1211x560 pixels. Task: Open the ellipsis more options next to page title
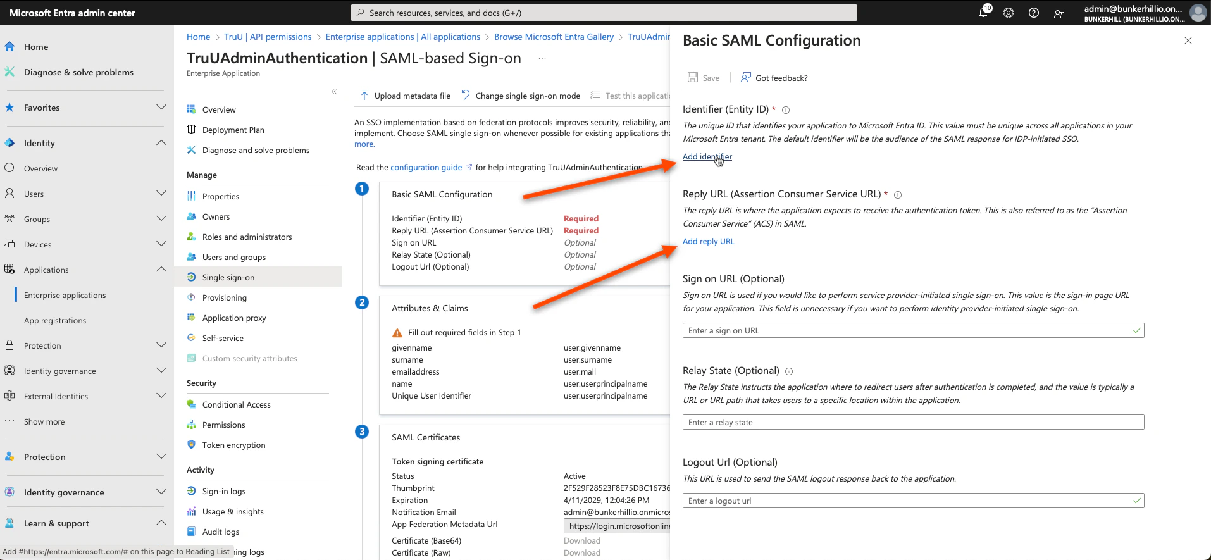click(x=542, y=58)
